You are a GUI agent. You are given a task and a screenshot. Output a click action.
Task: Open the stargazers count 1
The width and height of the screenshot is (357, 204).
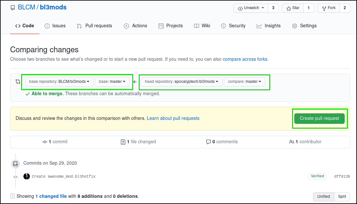click(309, 8)
